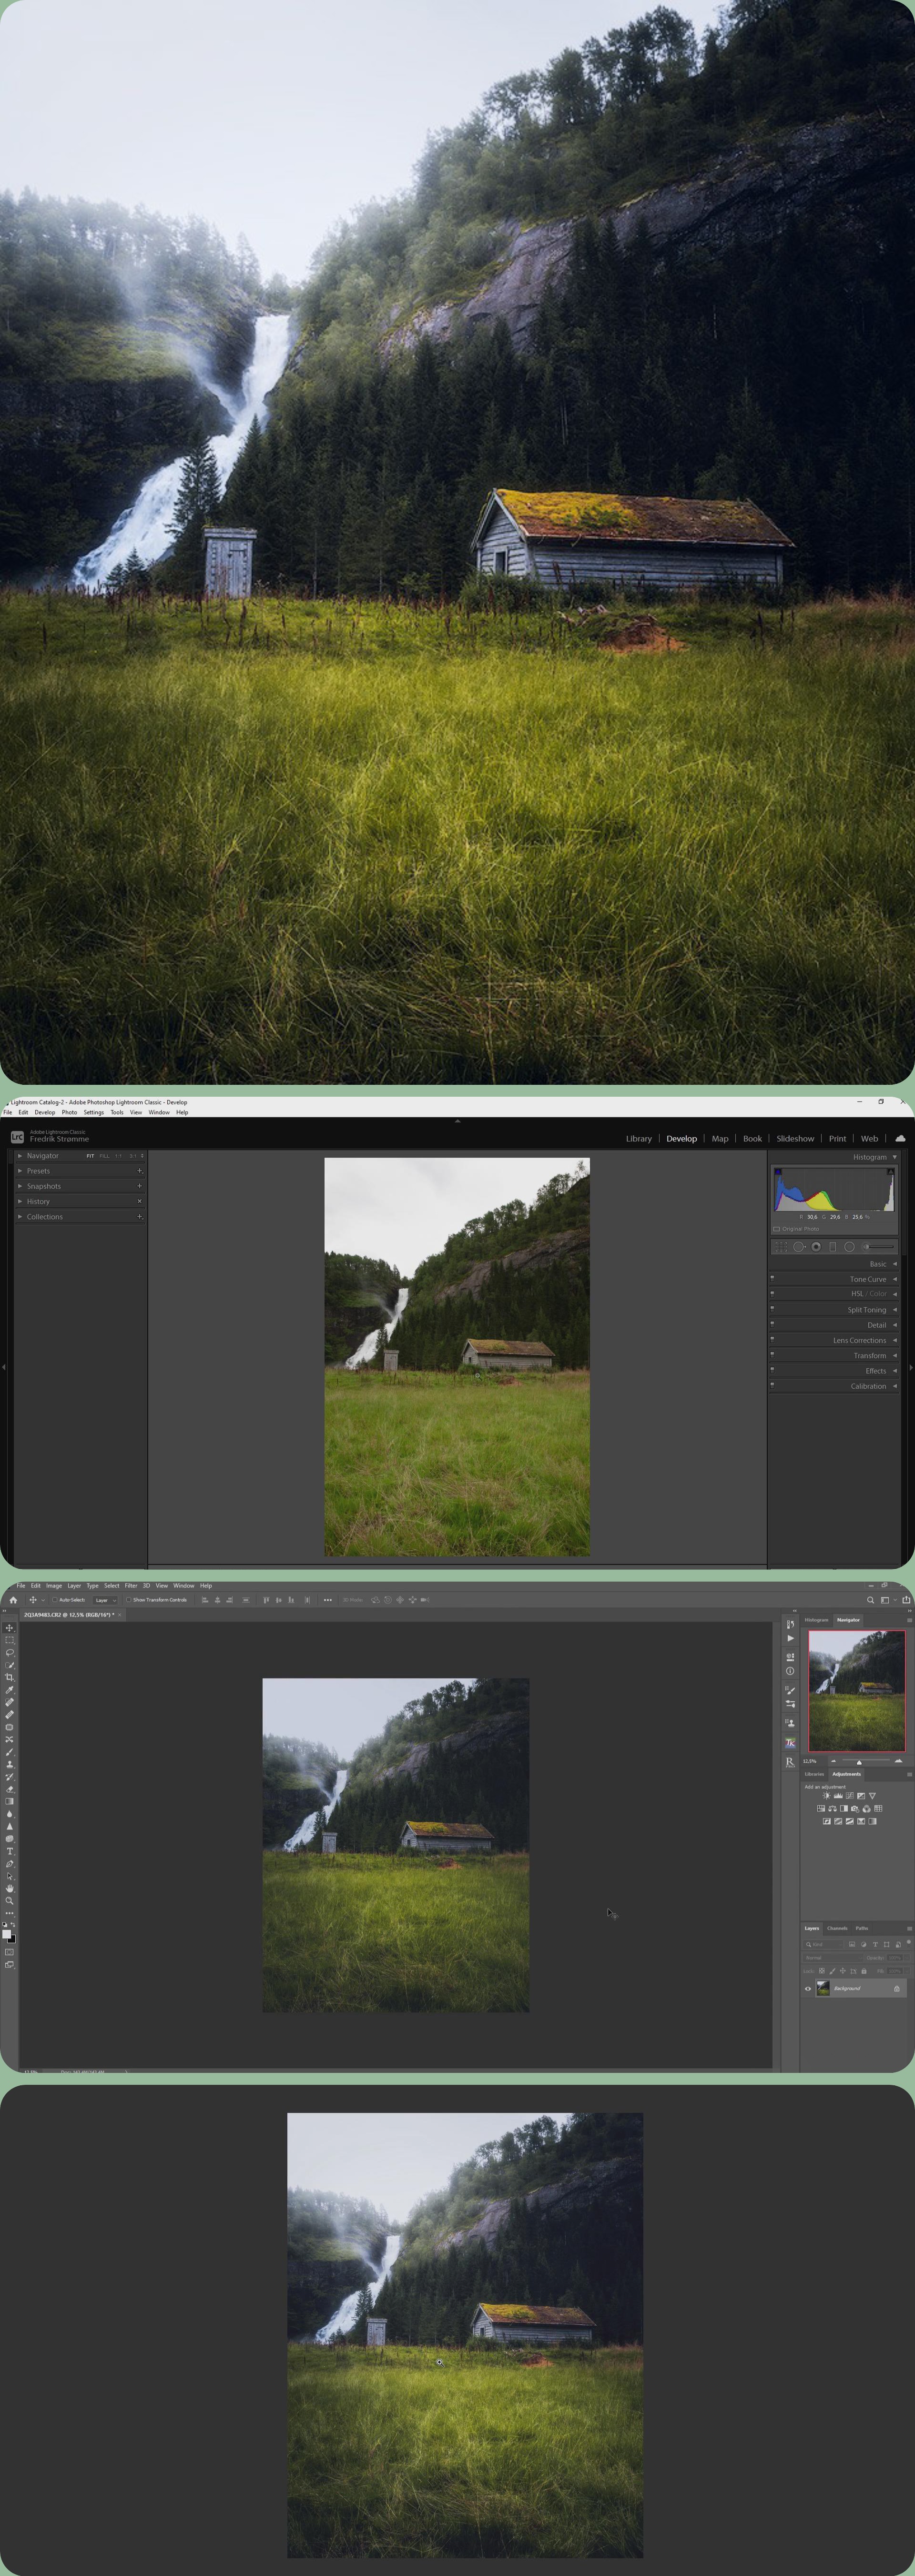Select Lightroom's graduated filter tool
The image size is (915, 2576).
click(833, 1247)
